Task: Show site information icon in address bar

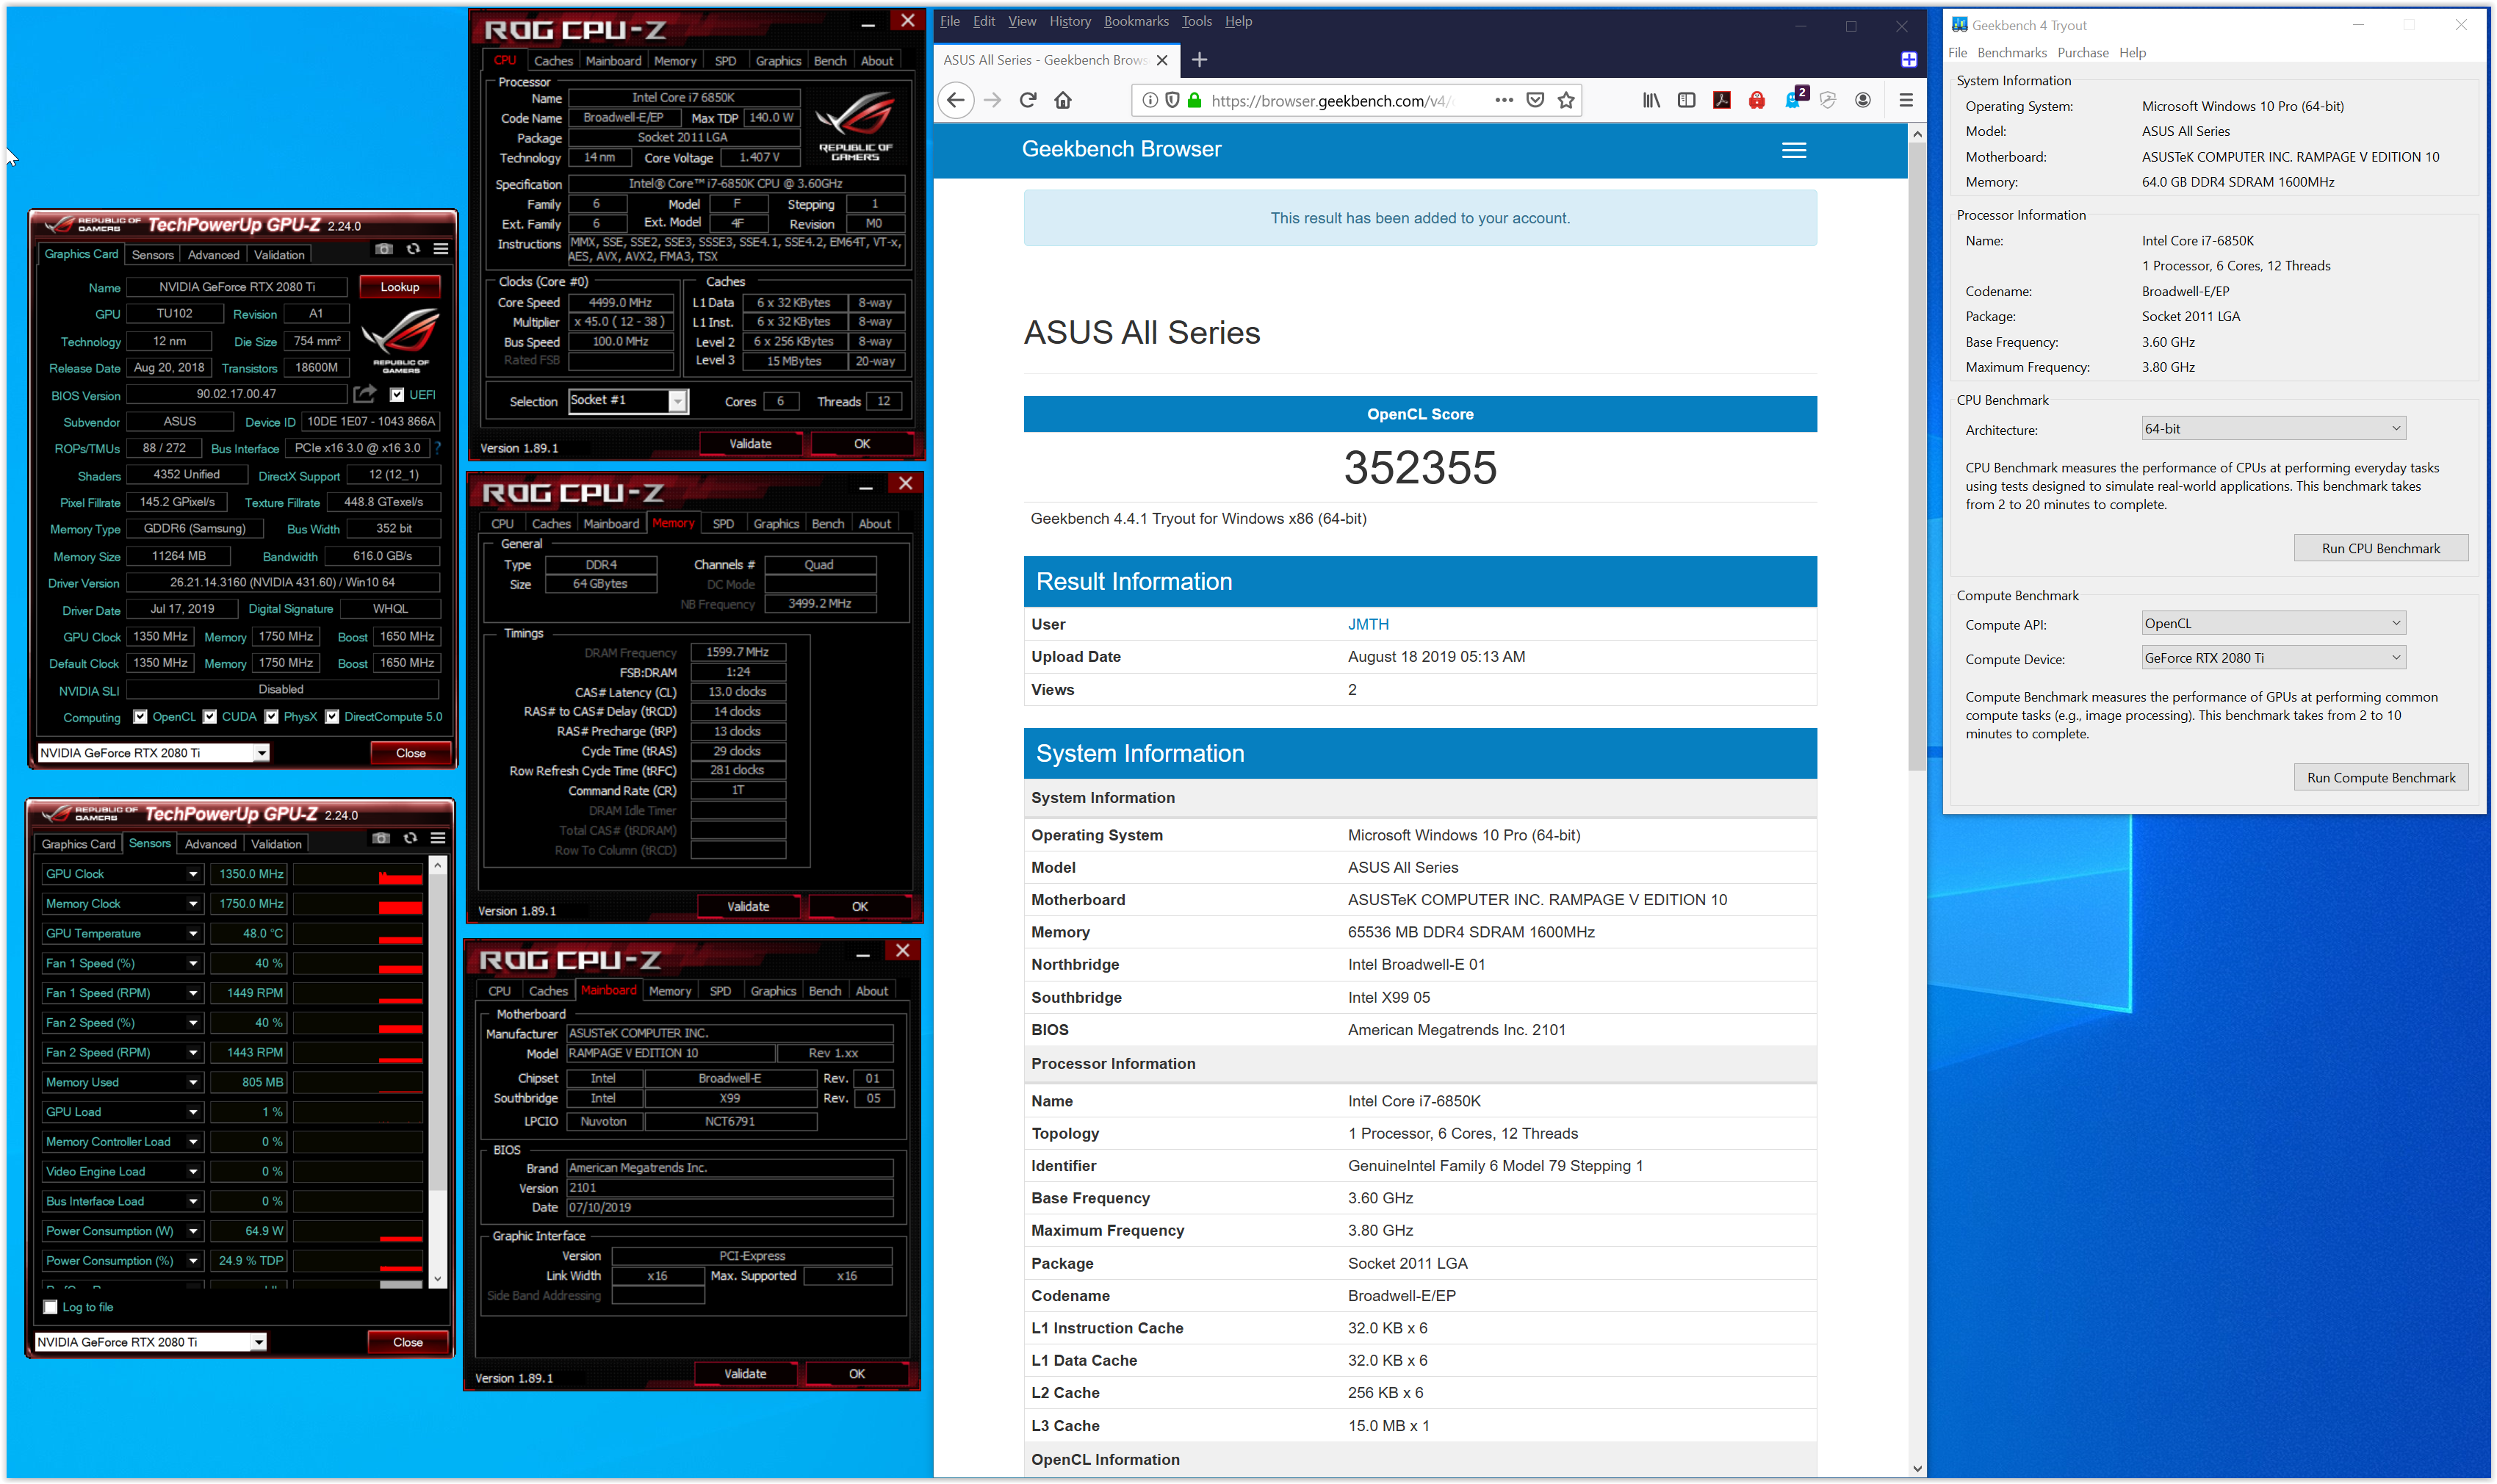Action: point(1150,100)
